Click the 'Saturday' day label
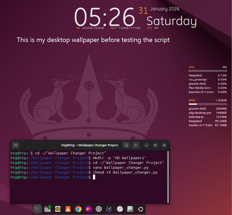 [x=172, y=21]
